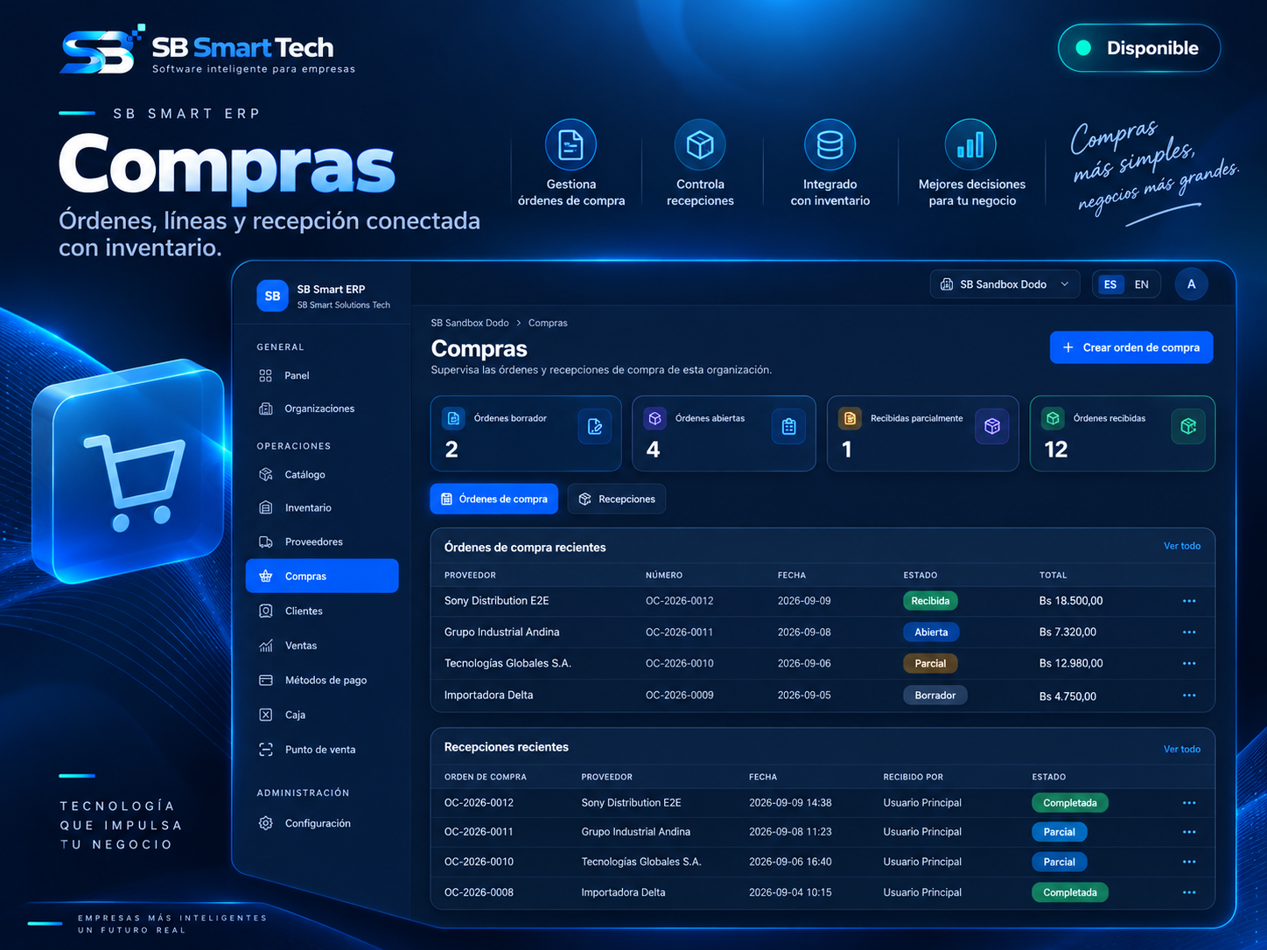Click the Caja sidebar icon
Screen dimensions: 1267x950
click(x=265, y=715)
